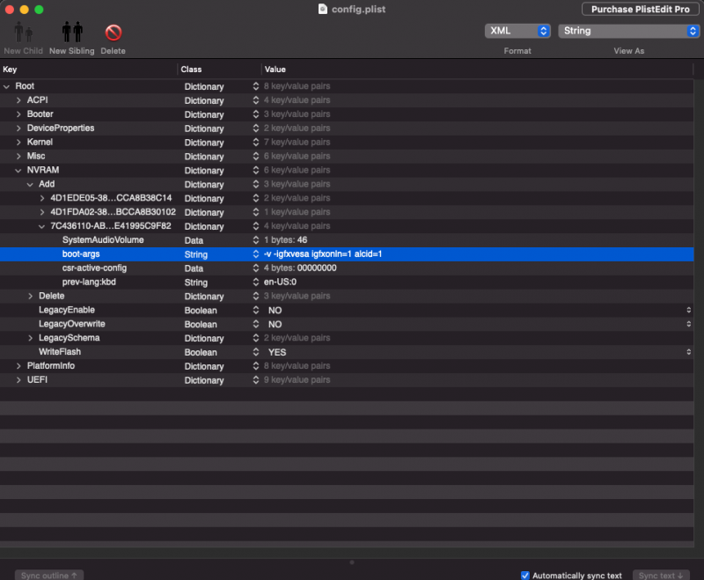Screen dimensions: 704x580
Task: Toggle Automatically sync text checkbox
Action: 524,575
